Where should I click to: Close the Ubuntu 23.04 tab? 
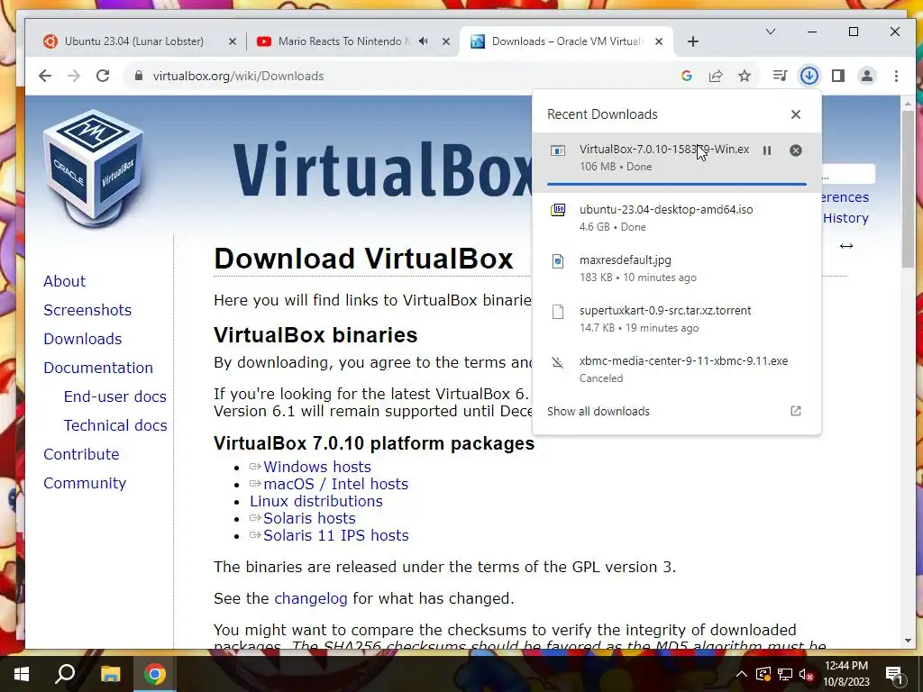coord(232,41)
